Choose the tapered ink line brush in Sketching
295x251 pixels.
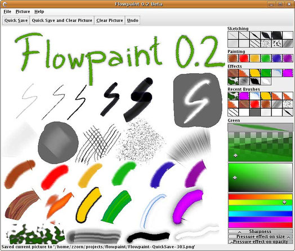pos(254,36)
